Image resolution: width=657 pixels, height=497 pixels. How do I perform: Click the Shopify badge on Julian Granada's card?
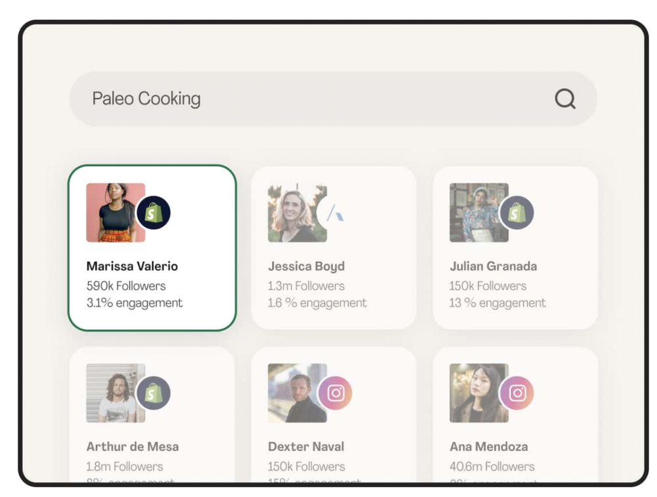point(517,213)
